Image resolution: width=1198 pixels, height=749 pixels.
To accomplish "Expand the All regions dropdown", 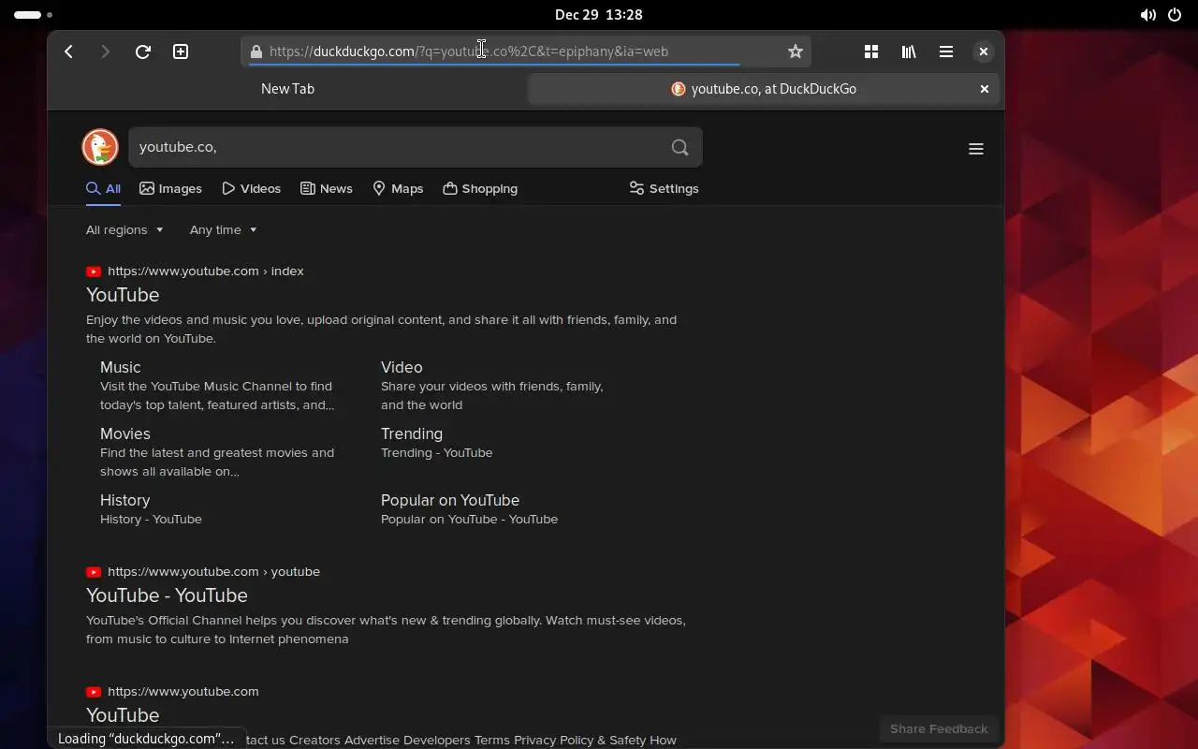I will pos(124,229).
